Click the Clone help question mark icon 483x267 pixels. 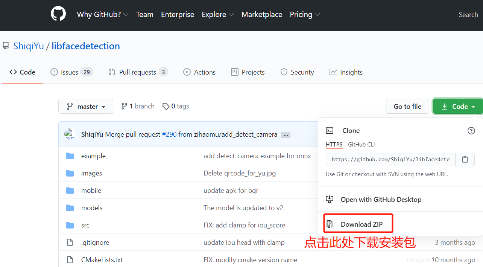(x=471, y=131)
